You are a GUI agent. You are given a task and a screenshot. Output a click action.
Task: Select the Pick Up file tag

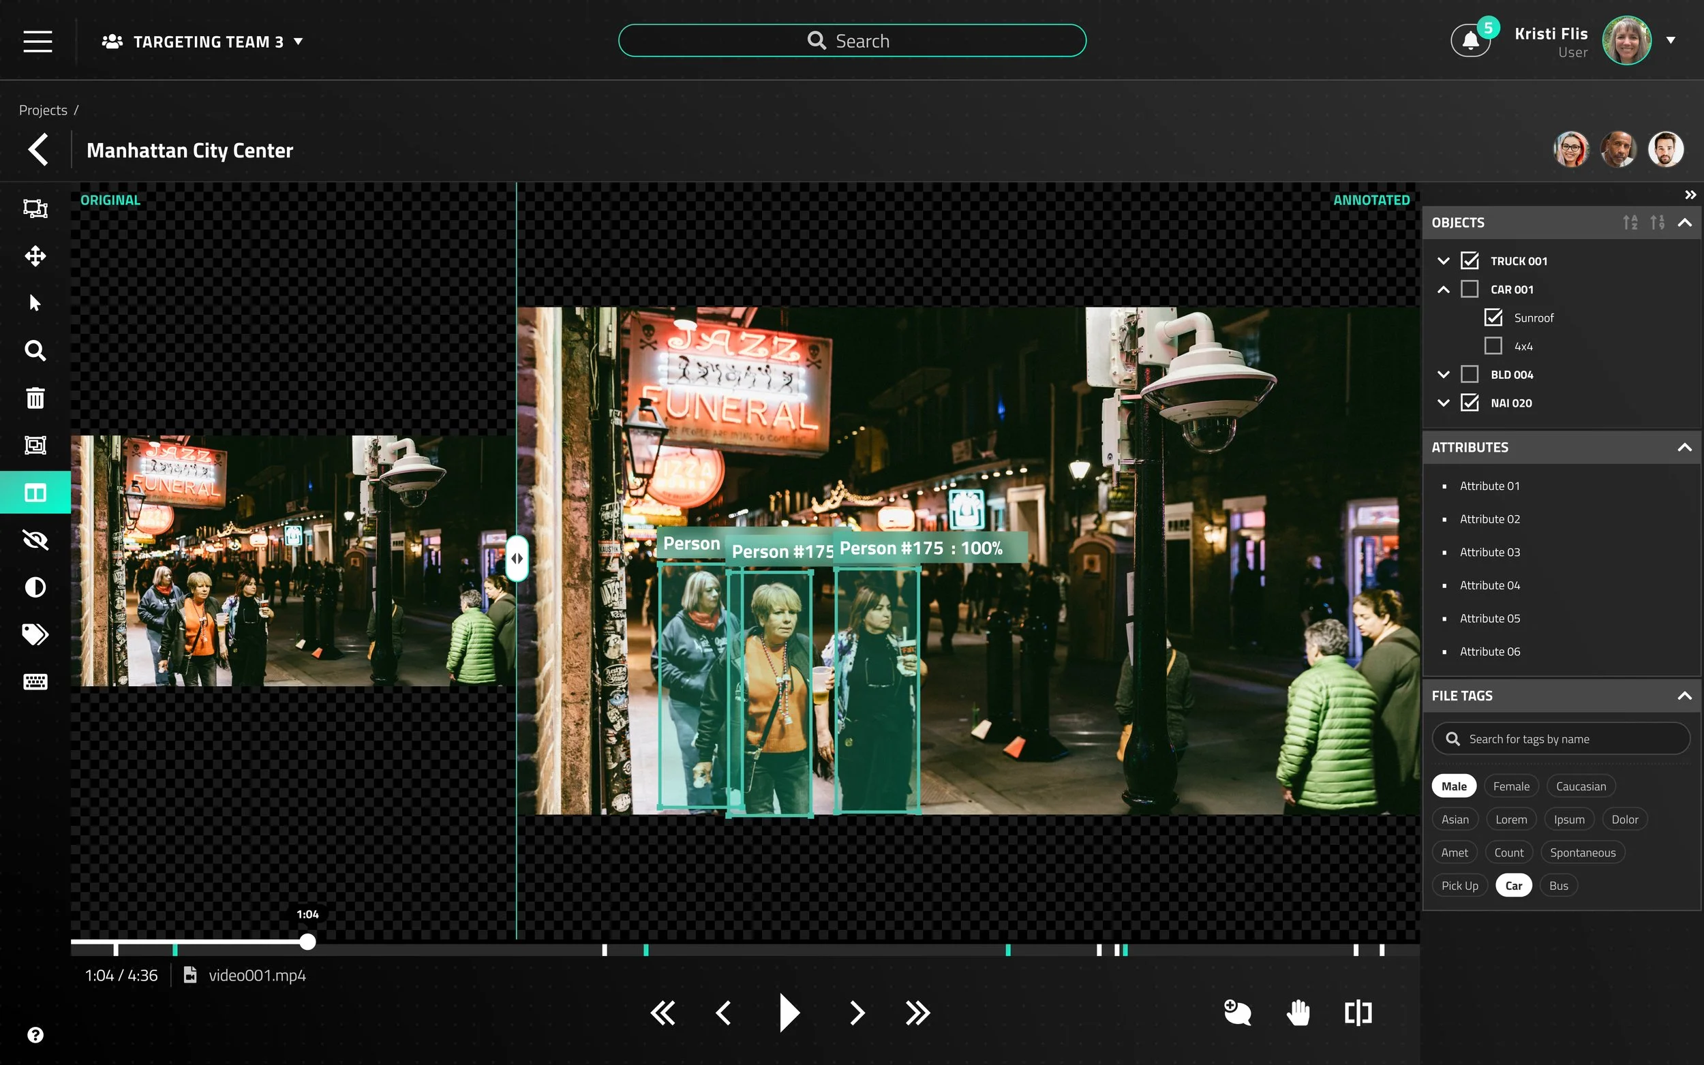1459,885
